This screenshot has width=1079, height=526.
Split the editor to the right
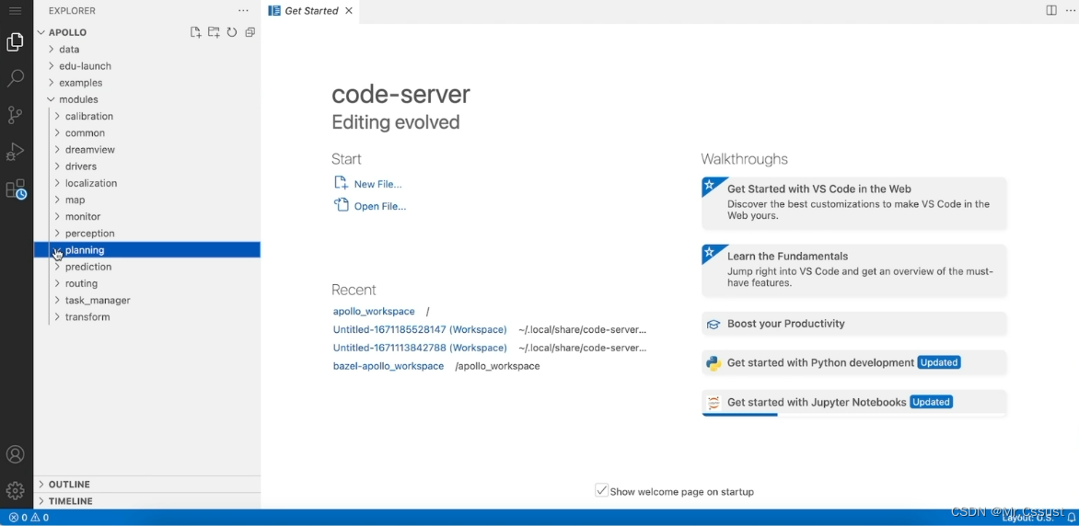coord(1050,10)
